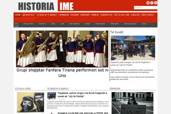This screenshot has height=114, width=171.
Task: Open the PERSONAZH submenu link
Action: tap(114, 24)
